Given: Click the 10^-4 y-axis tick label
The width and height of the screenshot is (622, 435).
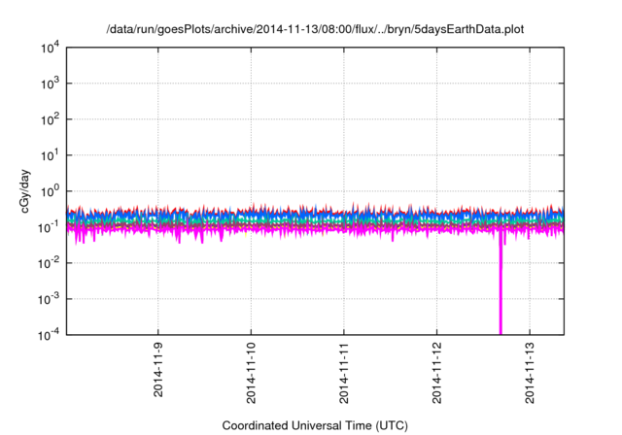Looking at the screenshot, I should tap(46, 333).
